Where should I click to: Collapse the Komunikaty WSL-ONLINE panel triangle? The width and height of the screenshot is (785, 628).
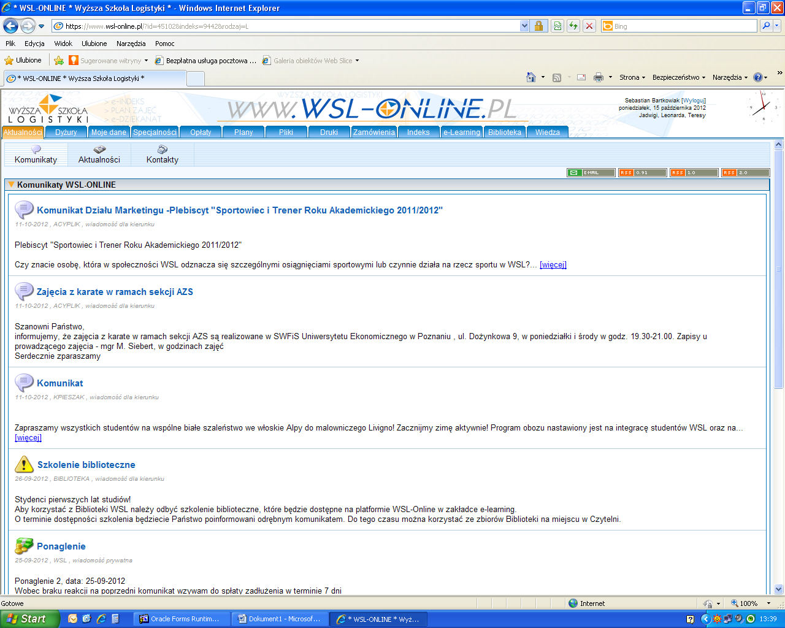[x=11, y=185]
